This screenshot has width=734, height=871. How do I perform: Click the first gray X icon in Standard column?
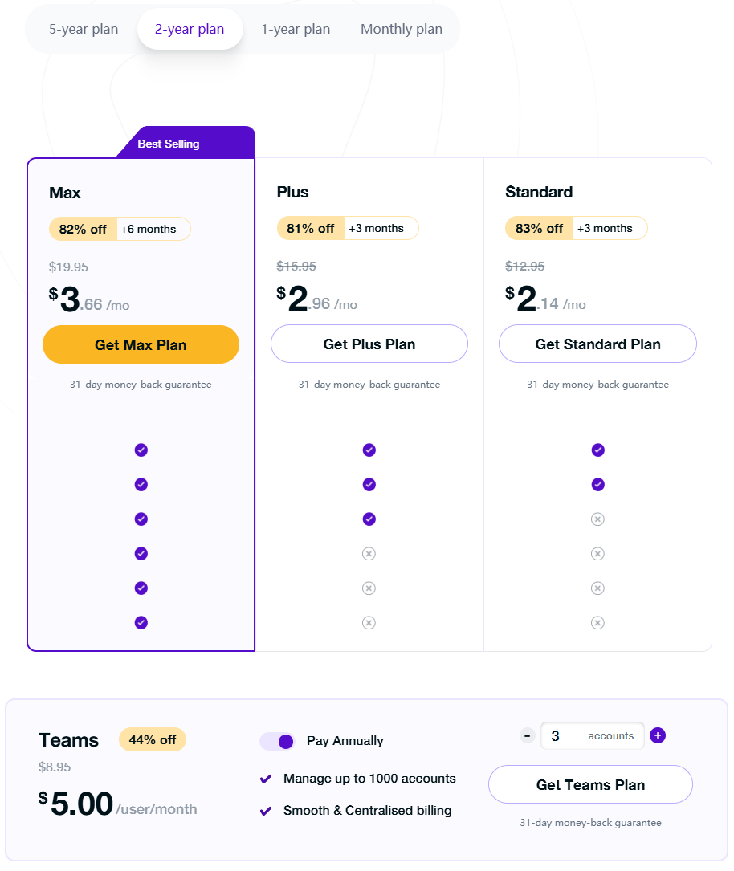[x=597, y=519]
